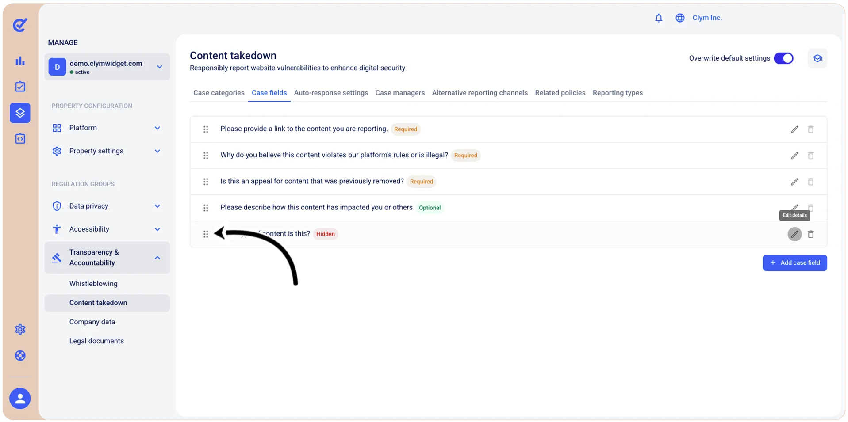Open the Case managers tab
The image size is (848, 422).
400,93
